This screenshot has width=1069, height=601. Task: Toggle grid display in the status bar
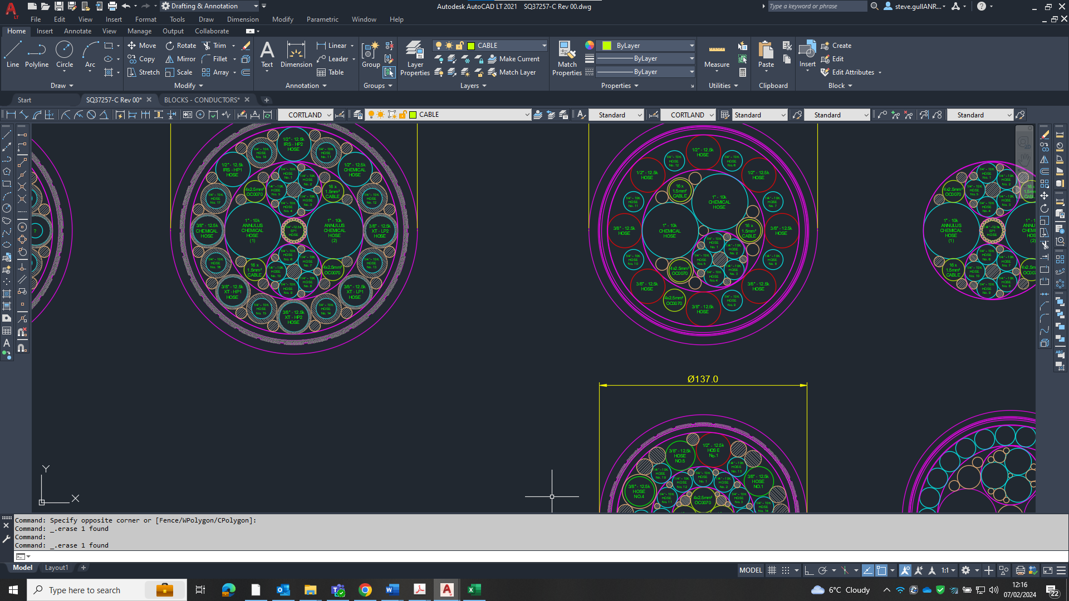click(x=772, y=570)
